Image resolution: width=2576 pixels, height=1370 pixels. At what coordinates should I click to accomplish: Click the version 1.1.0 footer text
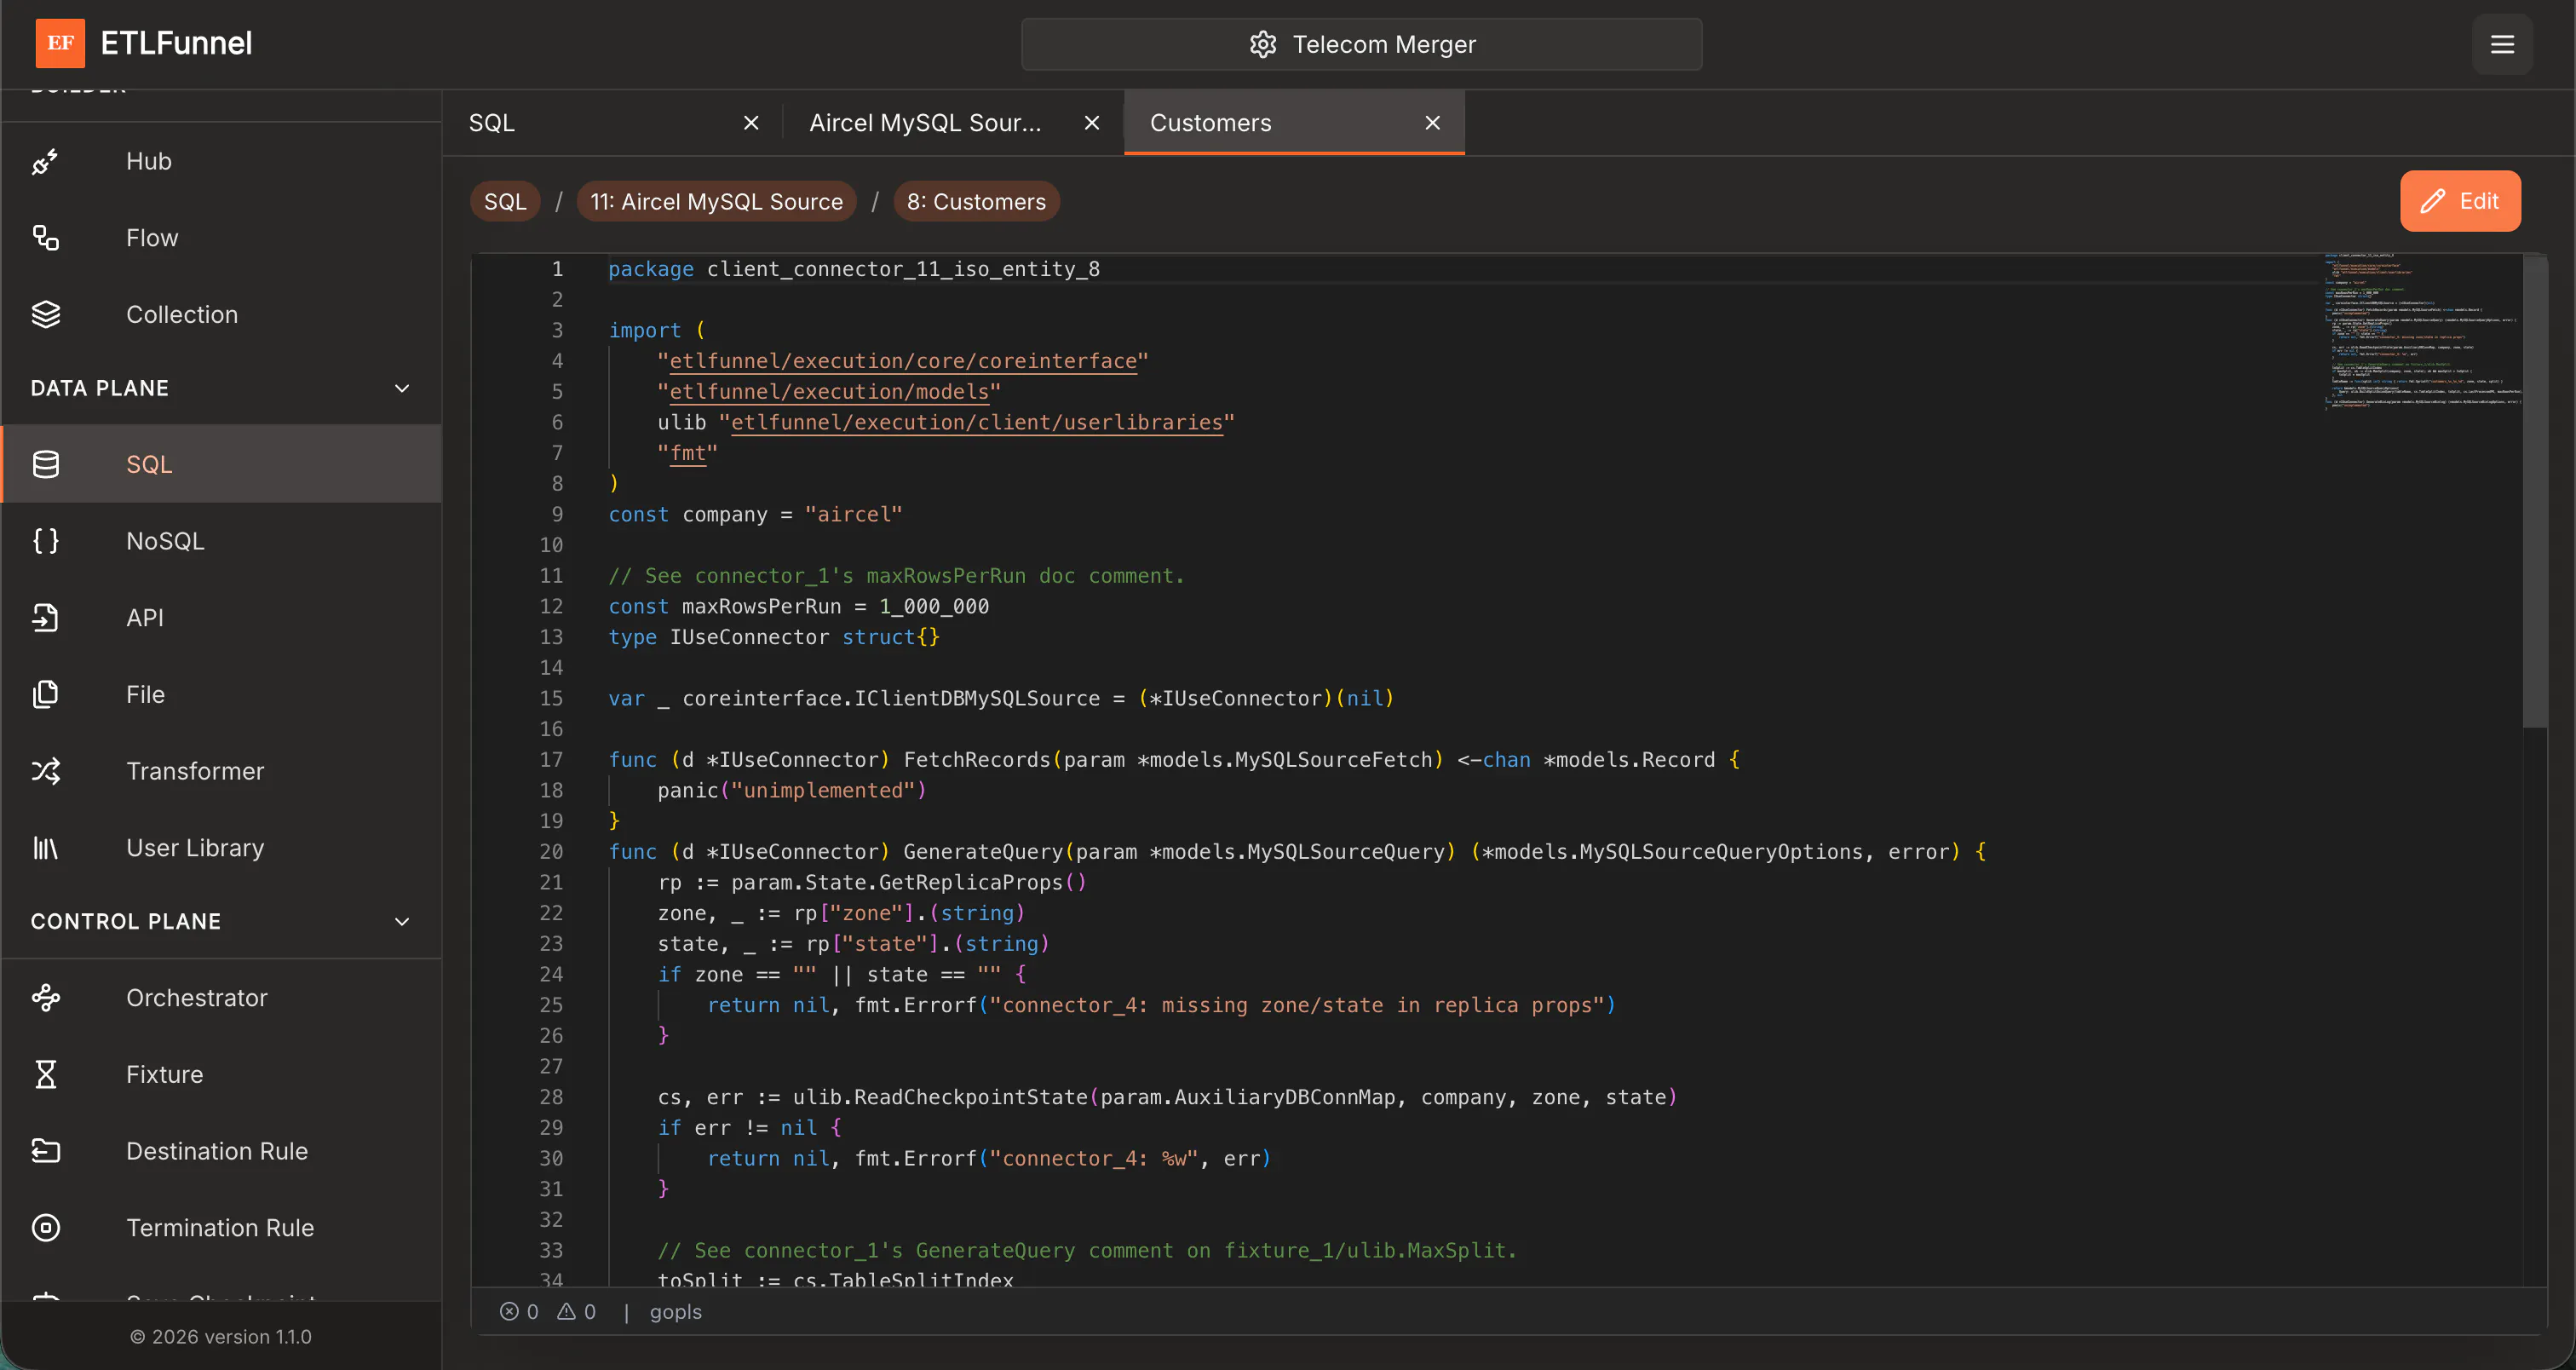click(x=221, y=1336)
